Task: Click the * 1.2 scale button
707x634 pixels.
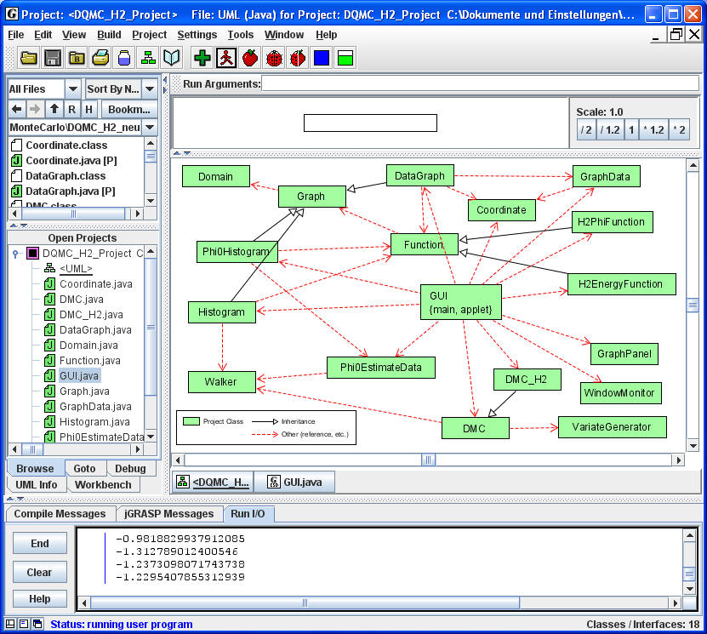Action: point(651,130)
